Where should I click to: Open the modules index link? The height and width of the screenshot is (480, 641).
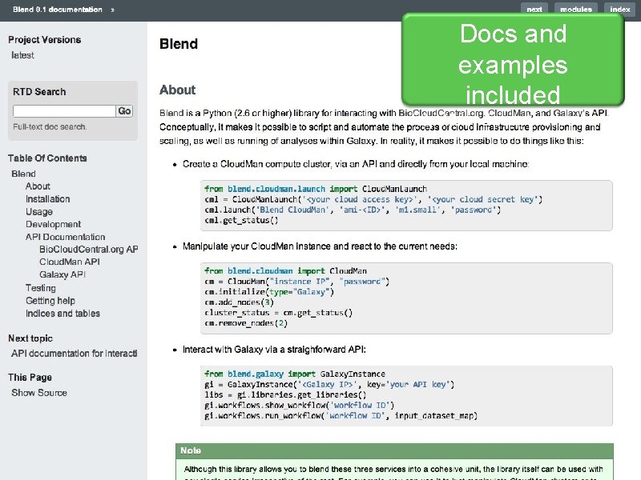(x=575, y=10)
